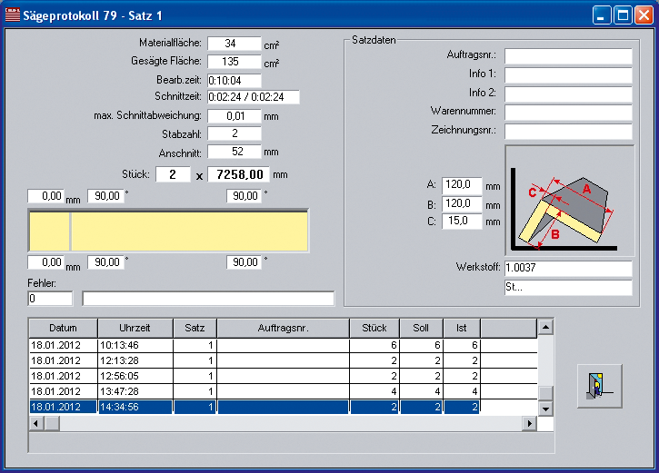Select the highlighted row 14:34:56
The height and width of the screenshot is (473, 659).
pos(284,407)
